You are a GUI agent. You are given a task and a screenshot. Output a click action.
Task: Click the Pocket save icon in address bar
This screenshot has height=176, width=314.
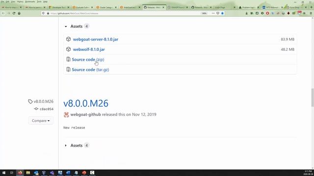tap(218, 13)
